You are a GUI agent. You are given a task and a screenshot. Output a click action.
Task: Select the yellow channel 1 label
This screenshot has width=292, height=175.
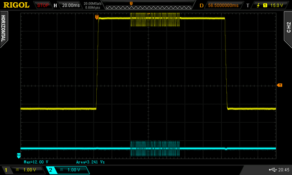click(x=6, y=170)
